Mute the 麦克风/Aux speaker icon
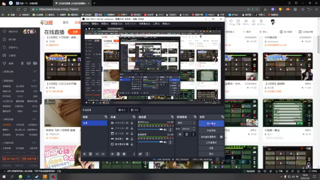This screenshot has height=180, width=320. 165,130
